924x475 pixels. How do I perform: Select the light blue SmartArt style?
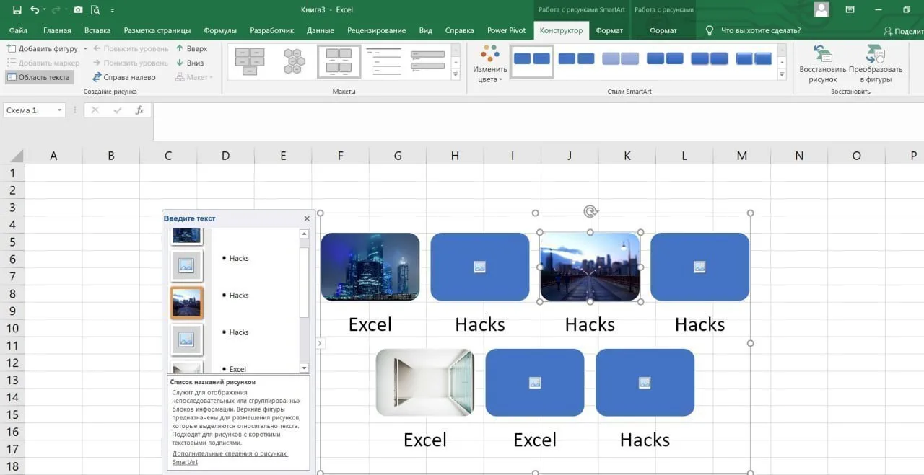(x=621, y=59)
